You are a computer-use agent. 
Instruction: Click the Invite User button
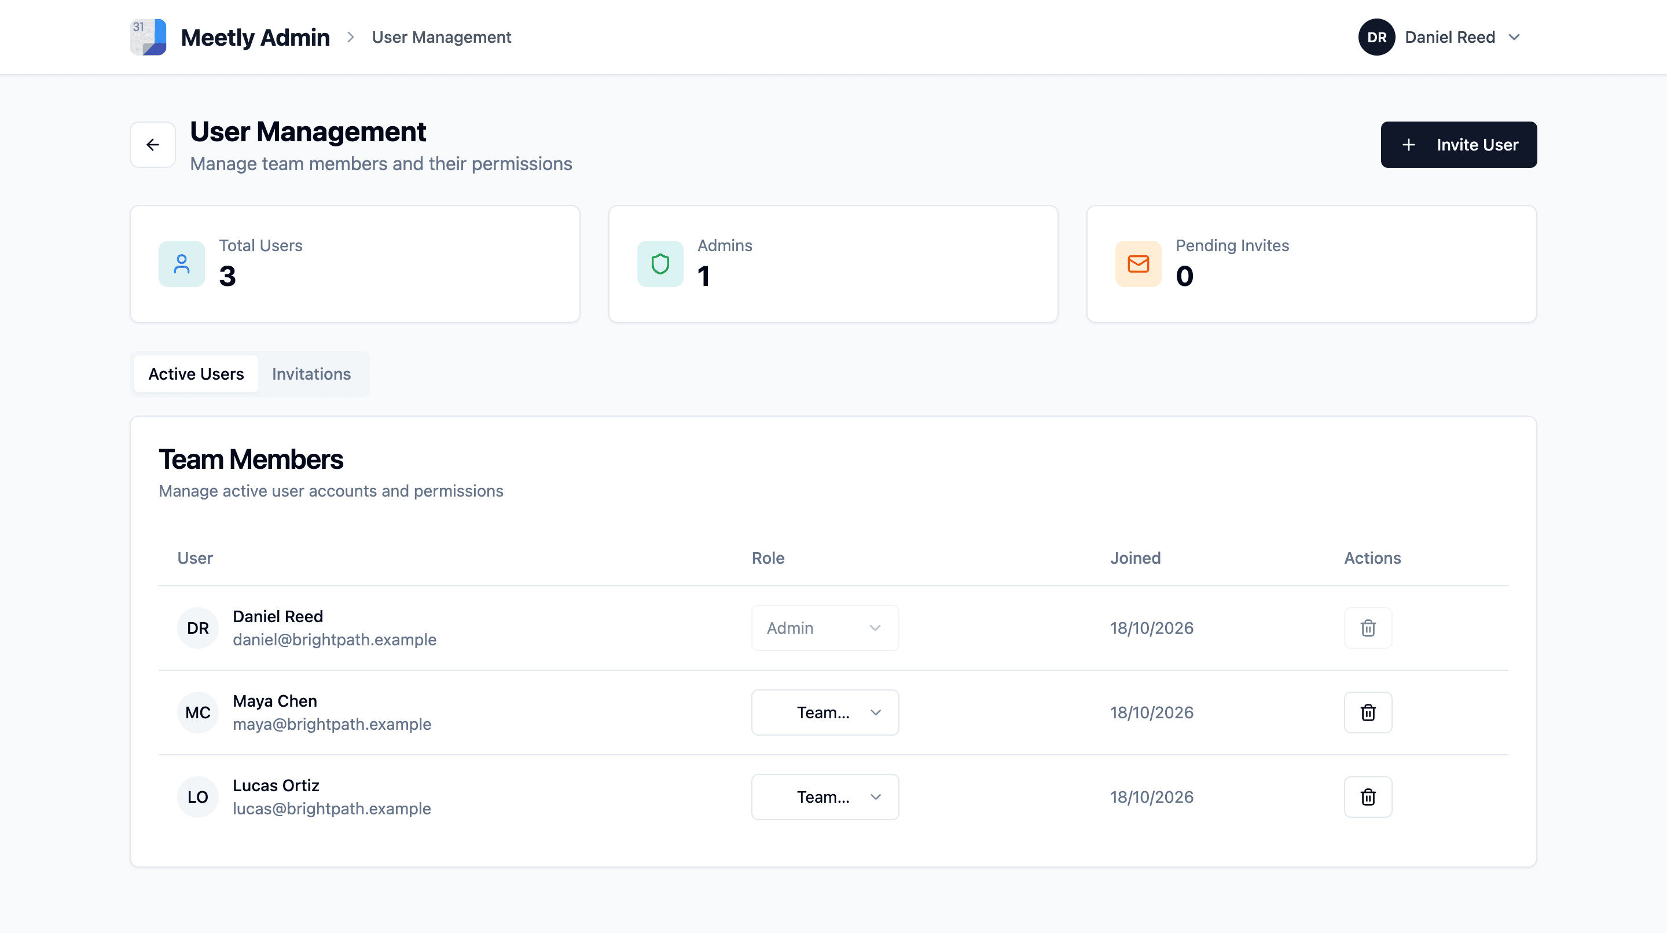(1459, 144)
